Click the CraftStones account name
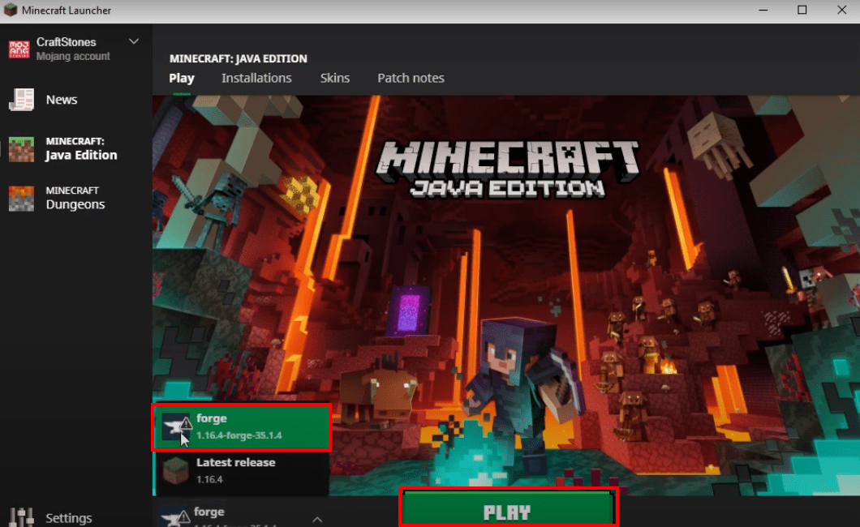The image size is (860, 527). 66,42
